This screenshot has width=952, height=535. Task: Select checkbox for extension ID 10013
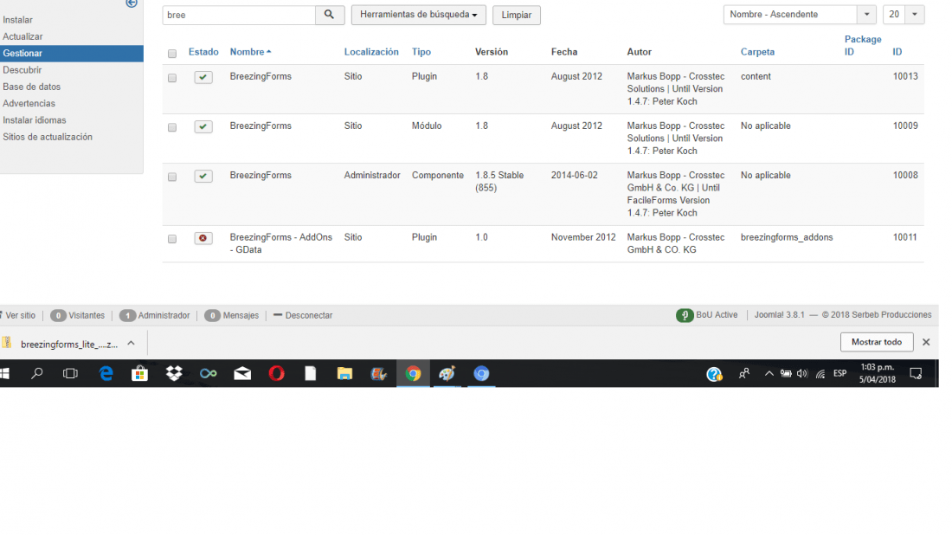(x=172, y=78)
